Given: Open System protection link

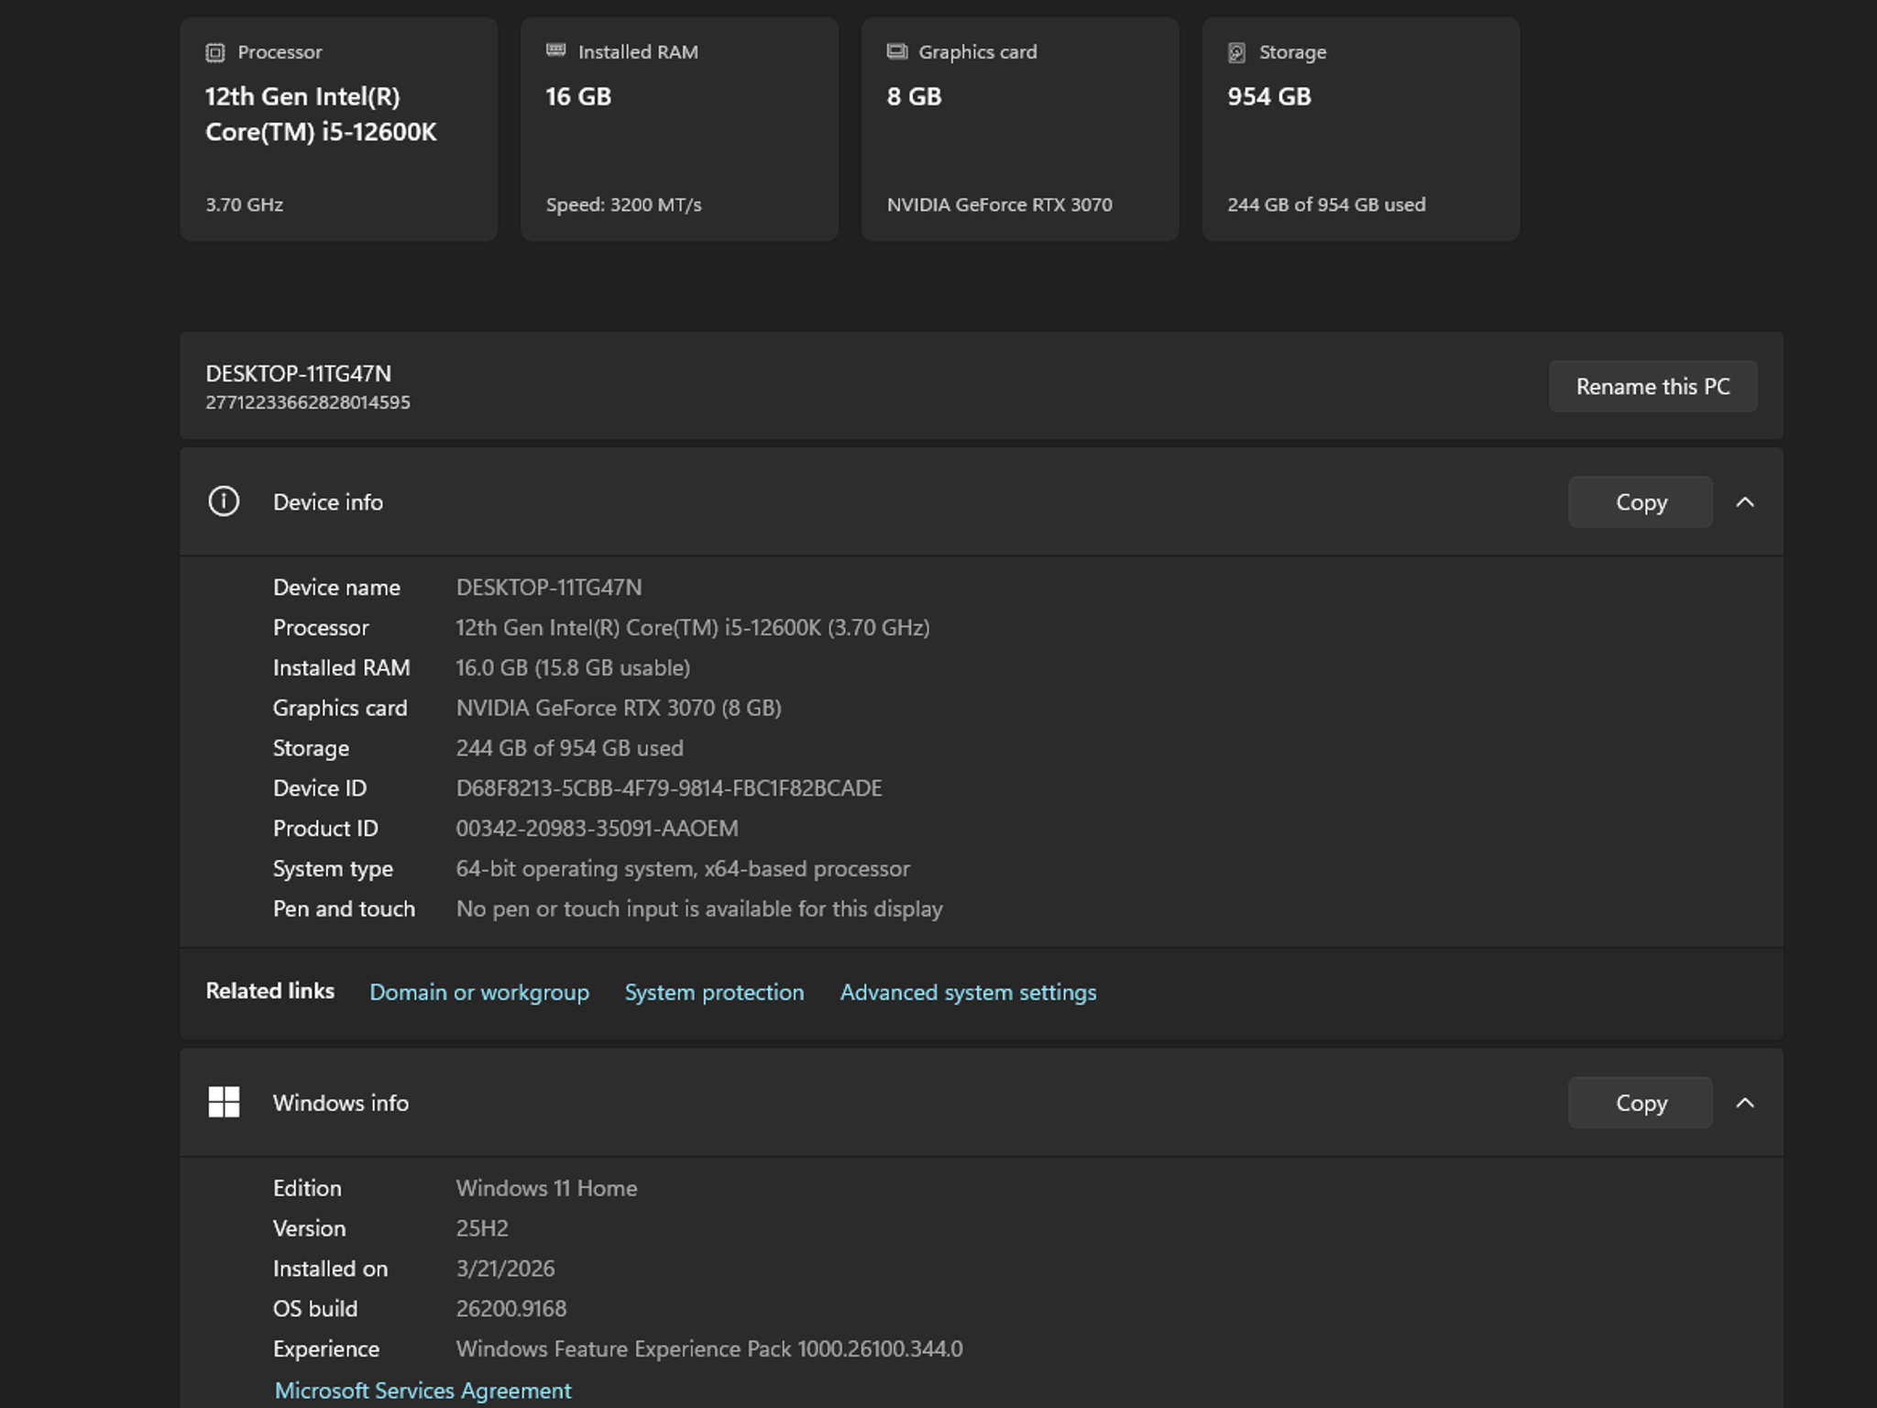Looking at the screenshot, I should tap(714, 992).
